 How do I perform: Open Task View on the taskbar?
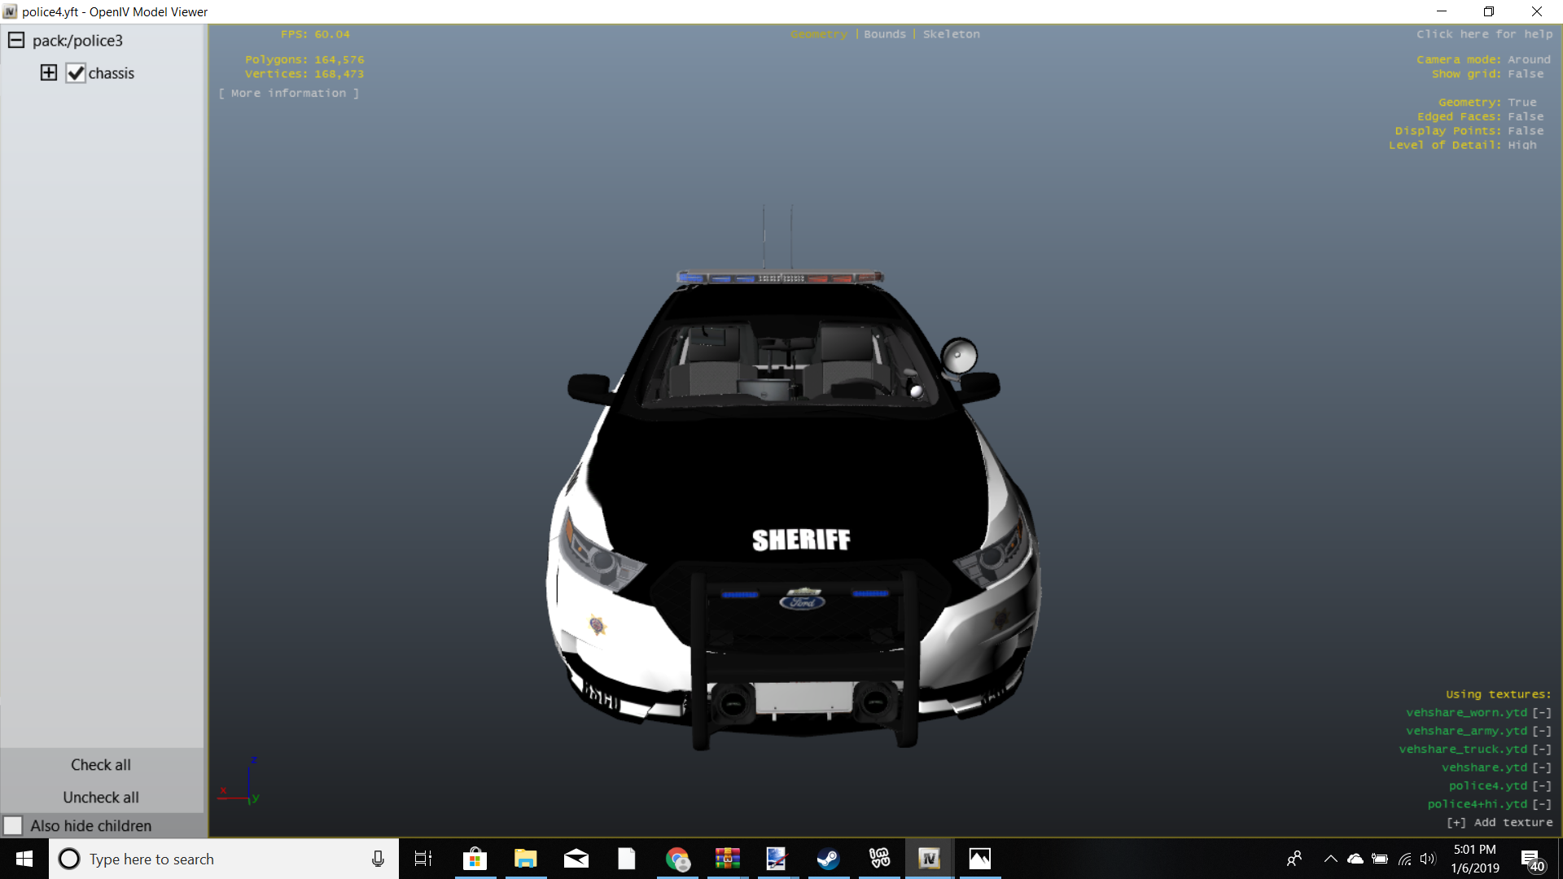point(423,859)
